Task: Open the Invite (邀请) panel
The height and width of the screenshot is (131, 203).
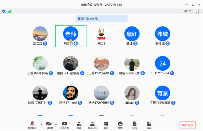Action: [79, 125]
